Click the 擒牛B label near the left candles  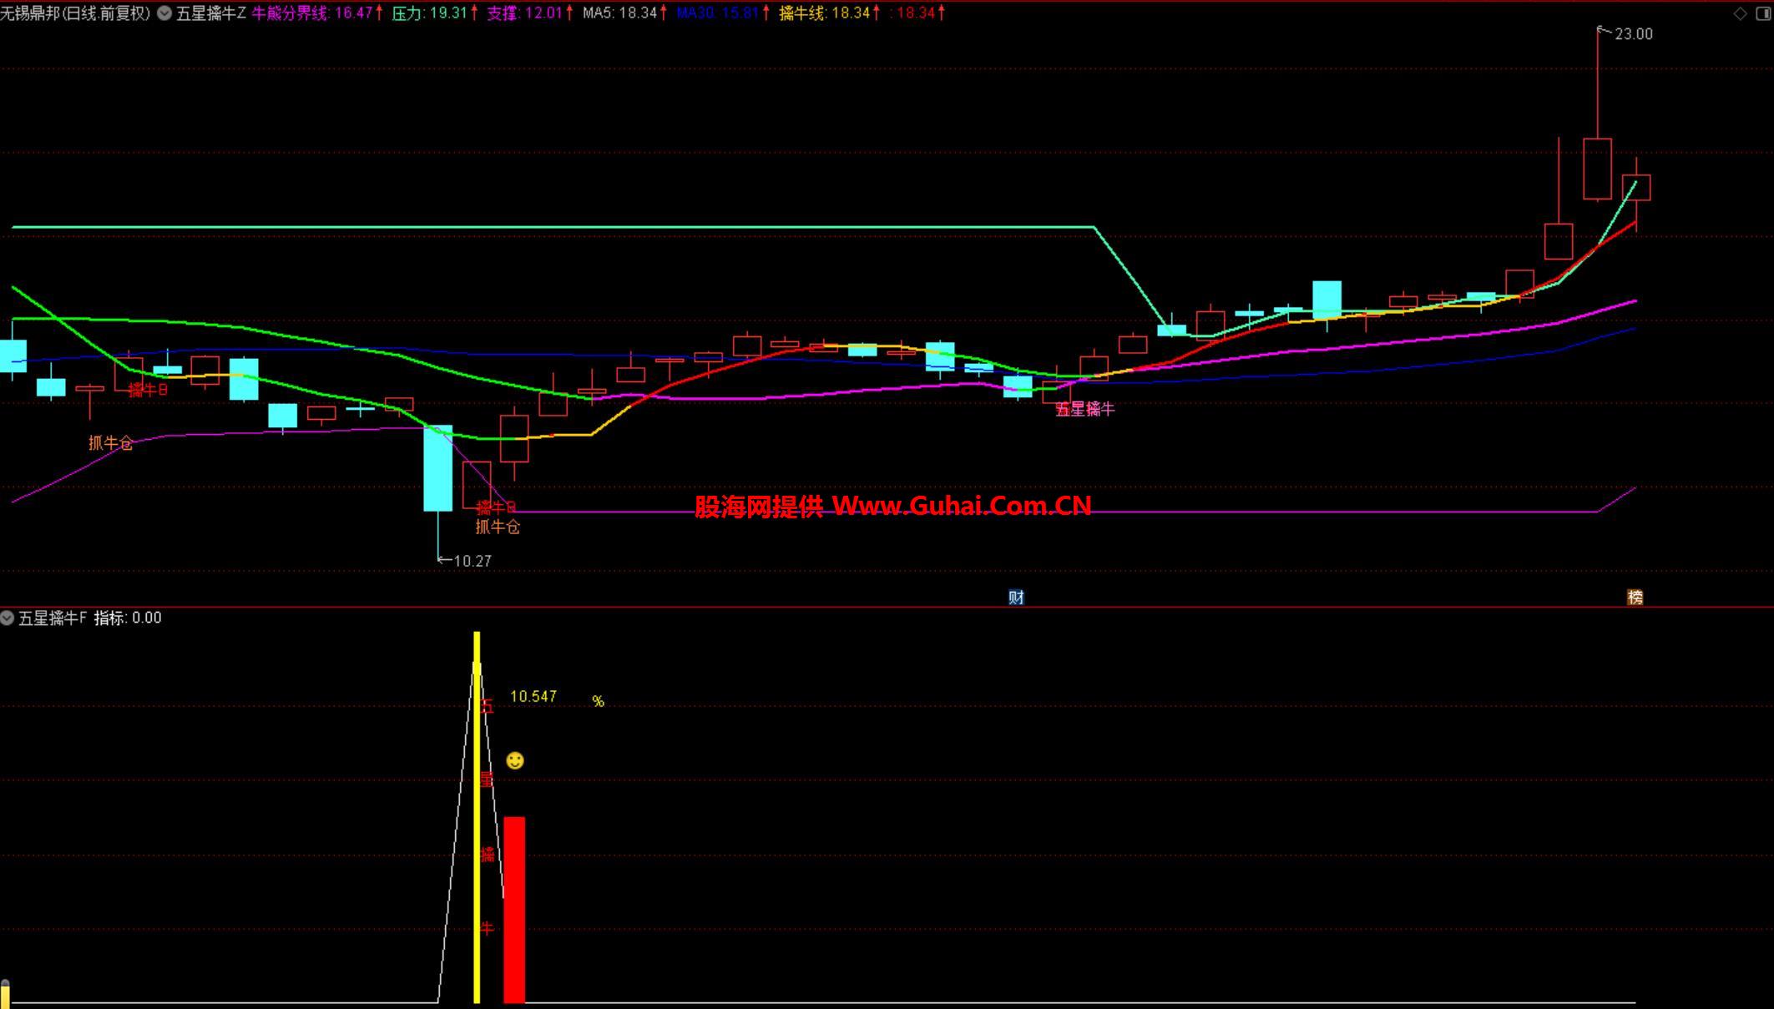coord(148,390)
